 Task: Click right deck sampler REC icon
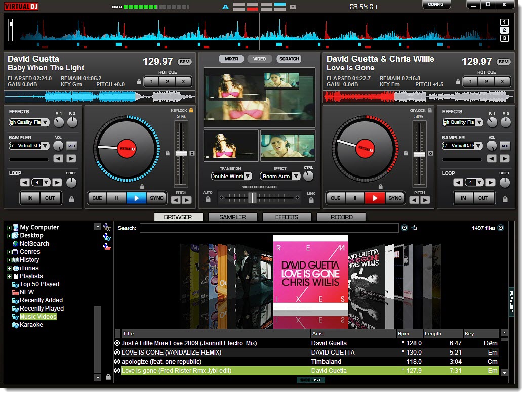pos(505,146)
